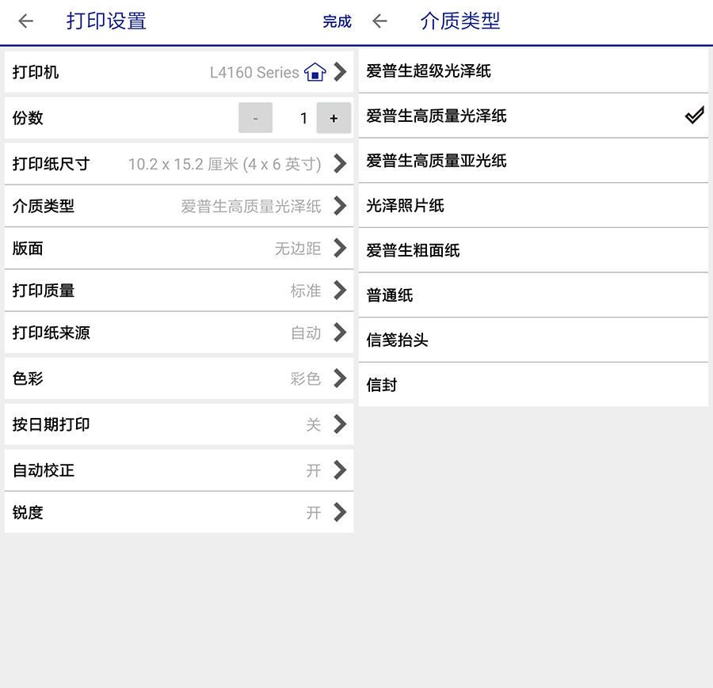Click the chevron on the 打印质量 row

point(341,291)
